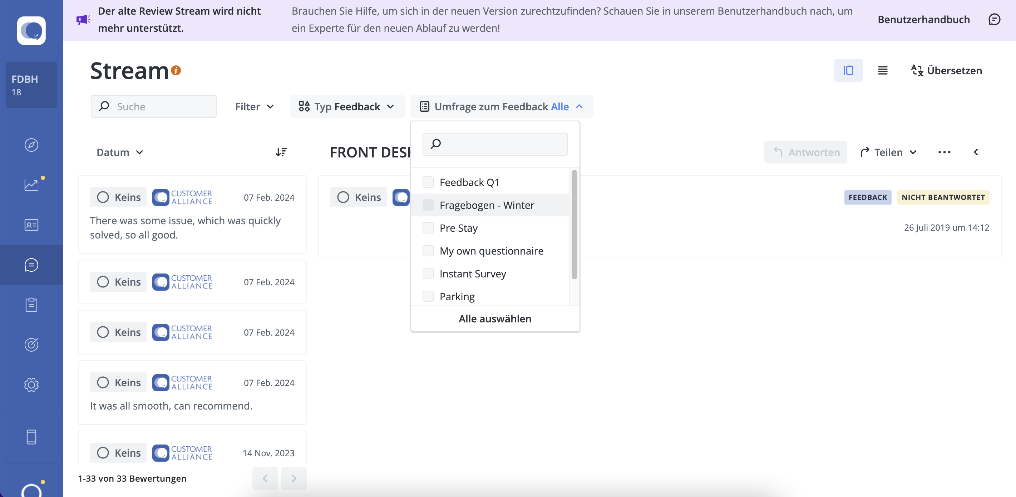Open the Typ Feedback dropdown

[347, 106]
